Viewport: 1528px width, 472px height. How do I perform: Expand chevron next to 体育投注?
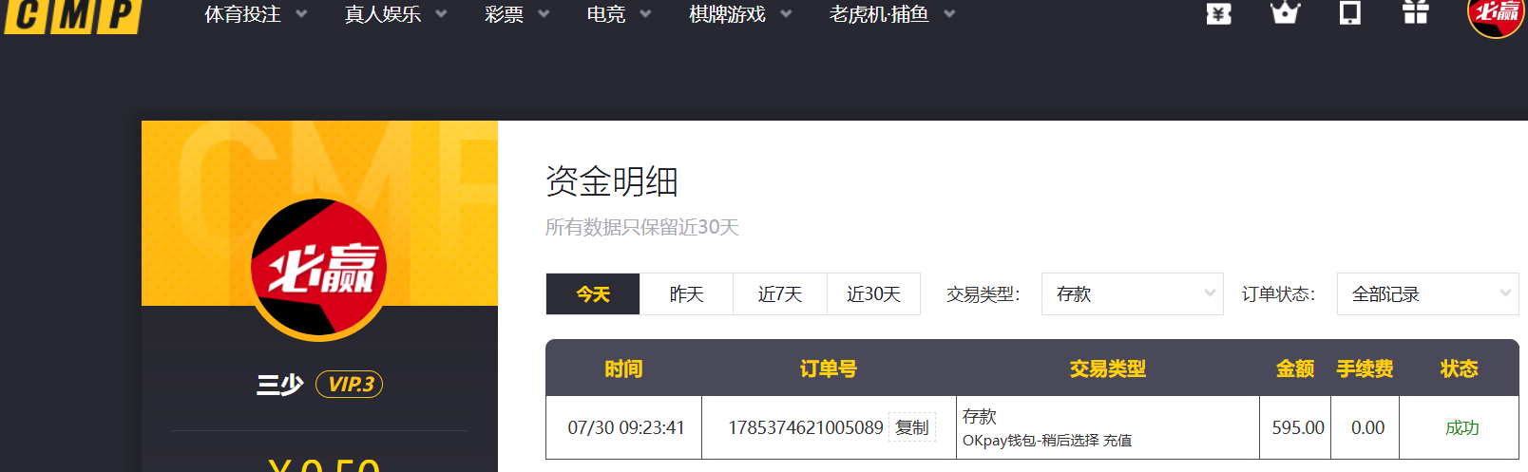point(301,14)
